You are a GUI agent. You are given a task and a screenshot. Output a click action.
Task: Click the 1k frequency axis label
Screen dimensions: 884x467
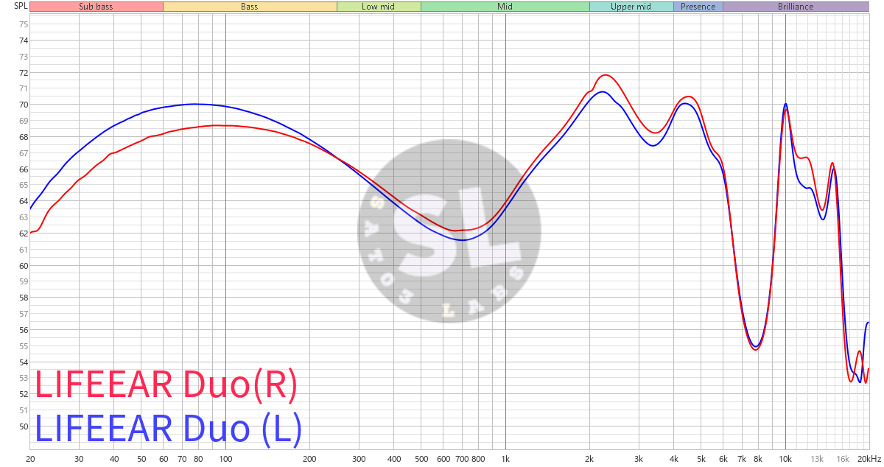pos(505,459)
